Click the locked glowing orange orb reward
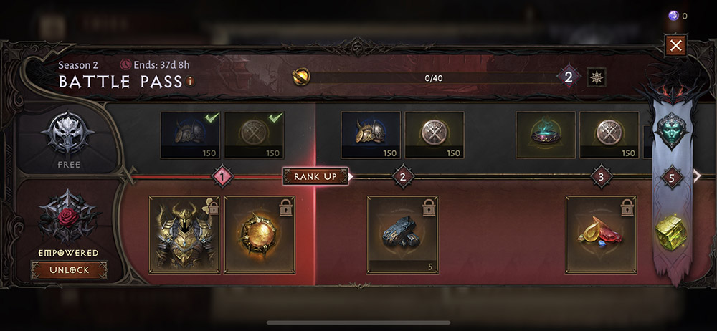The width and height of the screenshot is (717, 331). 260,235
